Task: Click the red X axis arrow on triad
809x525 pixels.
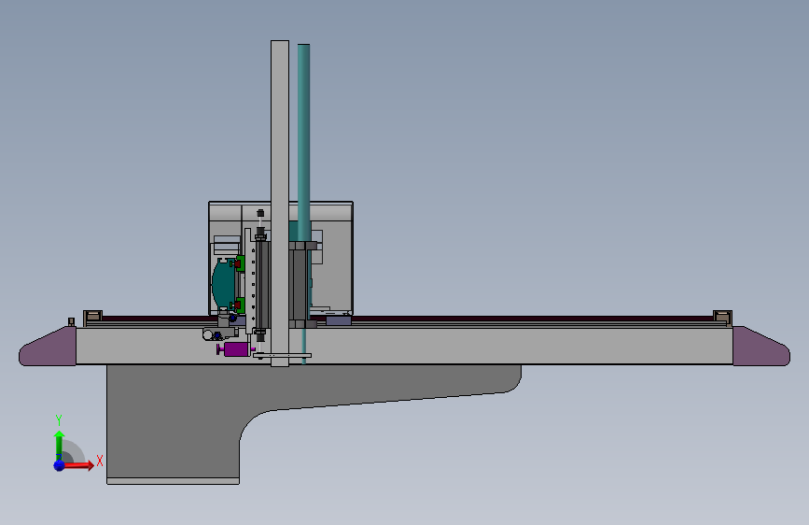Action: (x=79, y=465)
